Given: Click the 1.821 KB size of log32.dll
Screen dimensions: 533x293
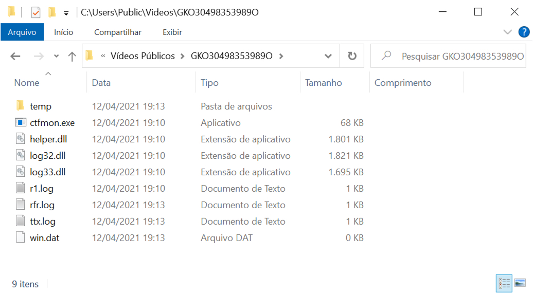Looking at the screenshot, I should pos(346,156).
